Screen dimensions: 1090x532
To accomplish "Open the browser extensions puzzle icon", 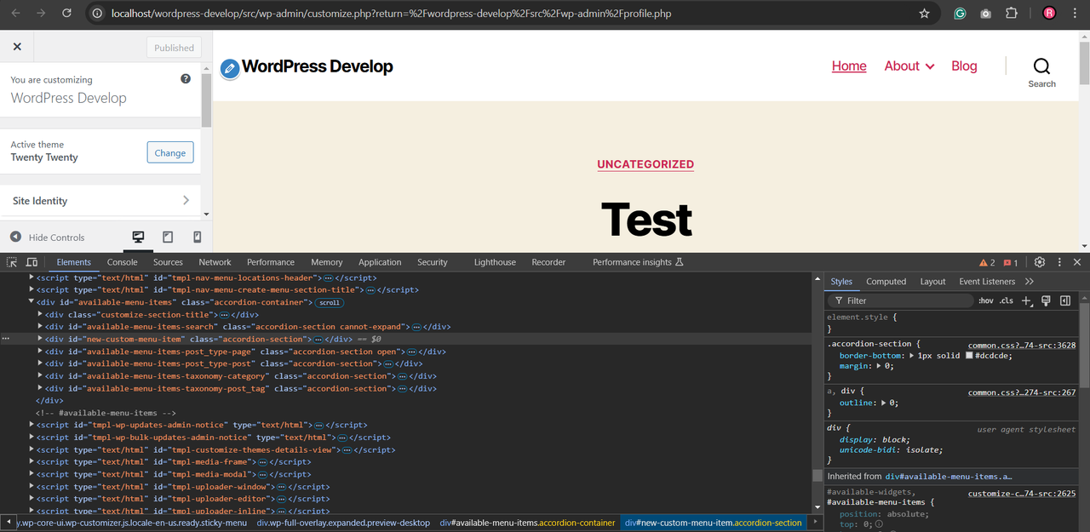I will click(x=1012, y=14).
